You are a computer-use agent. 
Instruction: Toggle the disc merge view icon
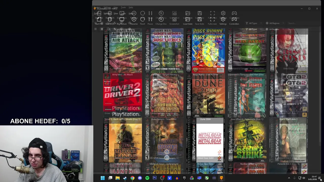pyautogui.click(x=108, y=29)
